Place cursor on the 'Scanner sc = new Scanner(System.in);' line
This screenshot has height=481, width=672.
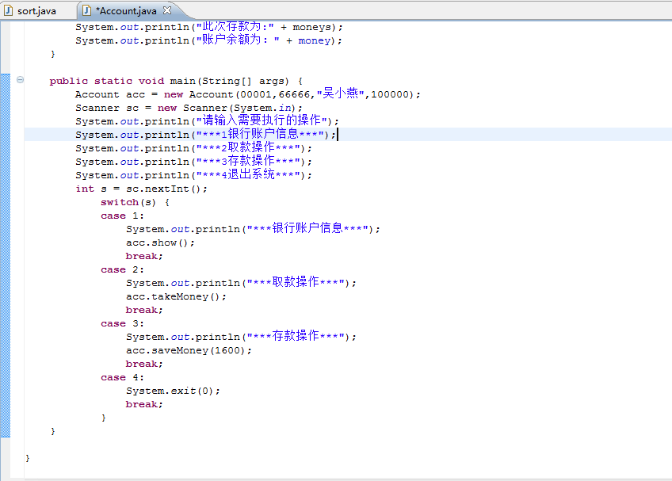(189, 108)
